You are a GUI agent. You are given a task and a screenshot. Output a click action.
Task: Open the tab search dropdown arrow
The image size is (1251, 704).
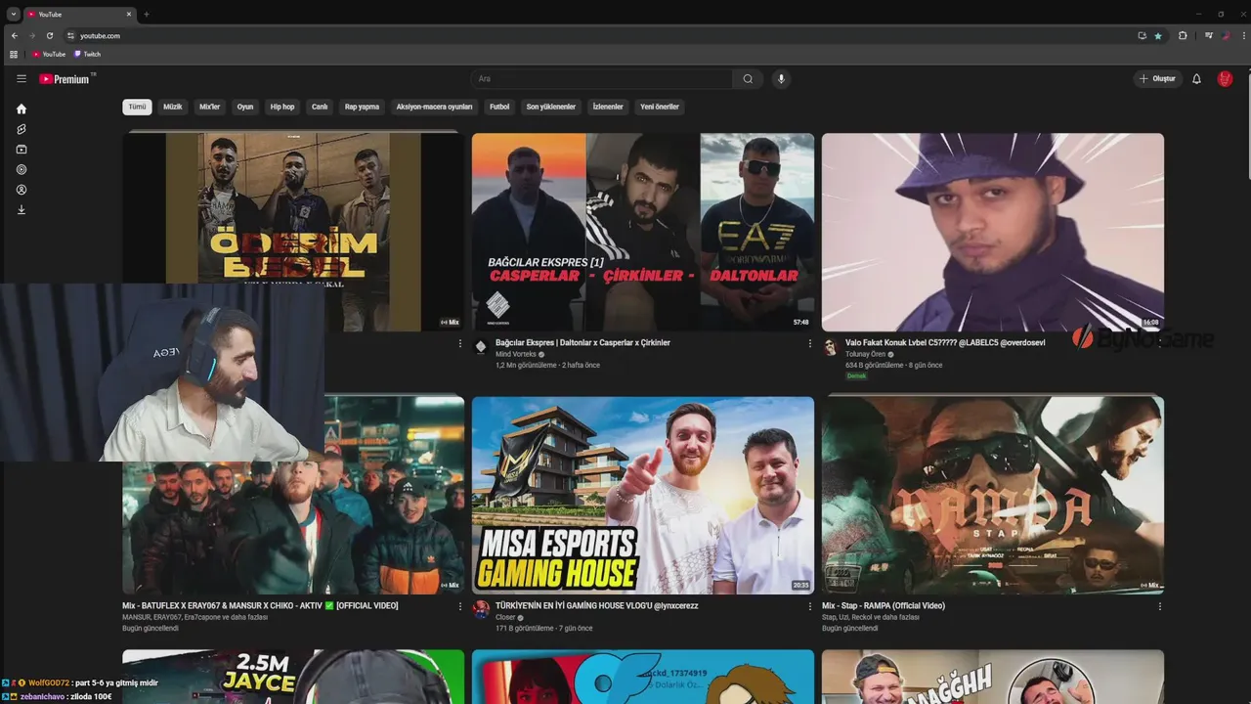pos(13,14)
